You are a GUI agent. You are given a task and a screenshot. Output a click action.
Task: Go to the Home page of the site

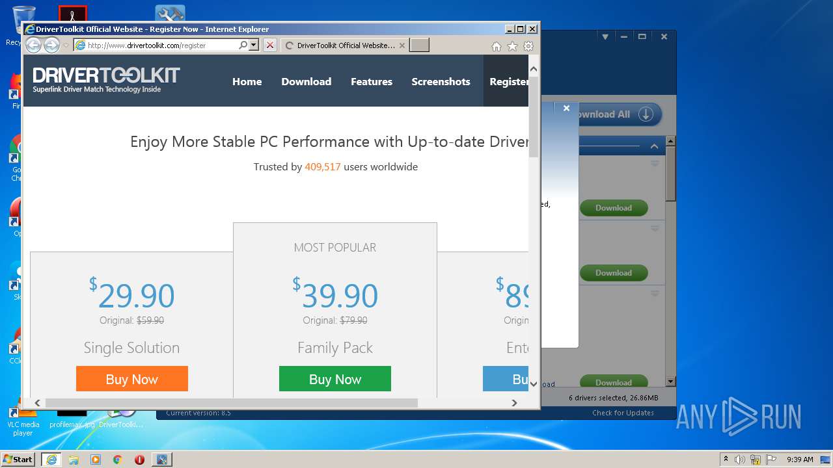(247, 81)
